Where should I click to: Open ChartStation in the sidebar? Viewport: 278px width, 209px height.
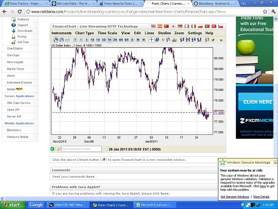[x=15, y=49]
